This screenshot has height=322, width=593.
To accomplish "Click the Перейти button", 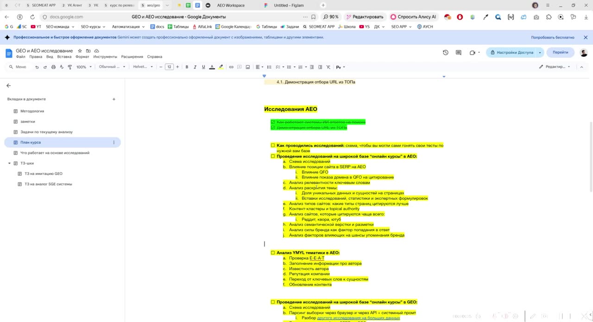I will point(560,52).
